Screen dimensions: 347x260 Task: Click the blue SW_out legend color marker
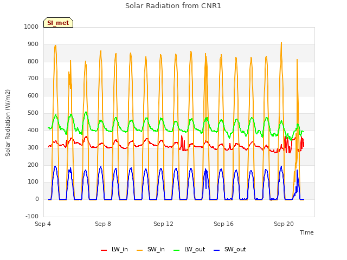(217, 250)
